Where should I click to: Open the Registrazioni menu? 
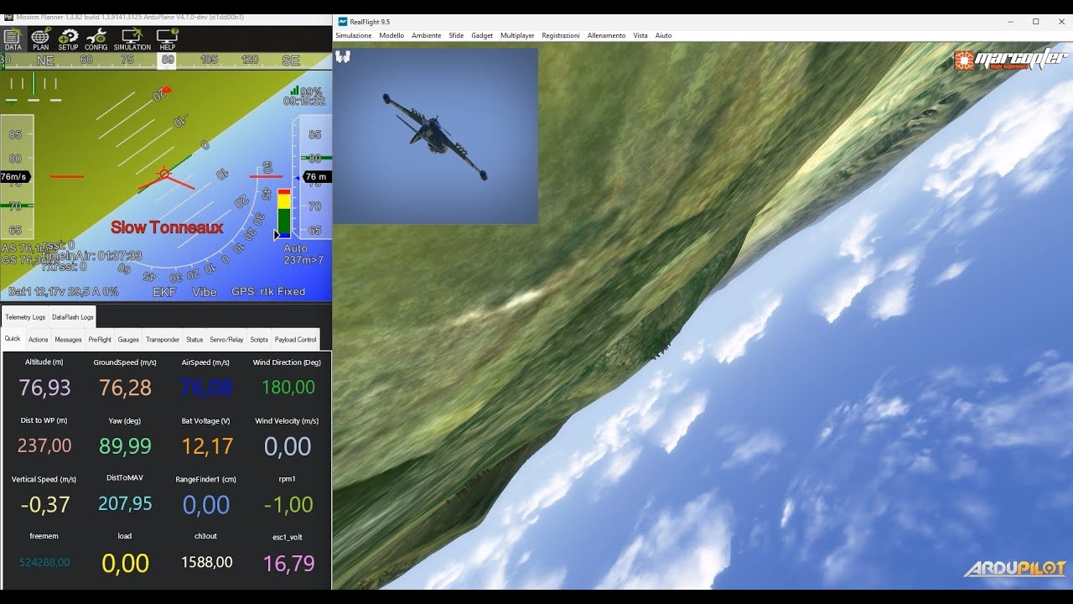tap(560, 35)
